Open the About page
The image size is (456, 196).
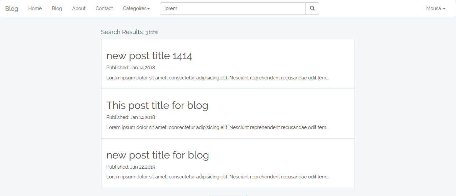[x=79, y=8]
